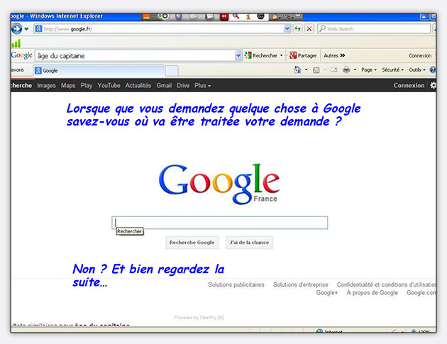This screenshot has width=447, height=344.
Task: Open the navigation history dropdown arrow
Action: (x=26, y=29)
